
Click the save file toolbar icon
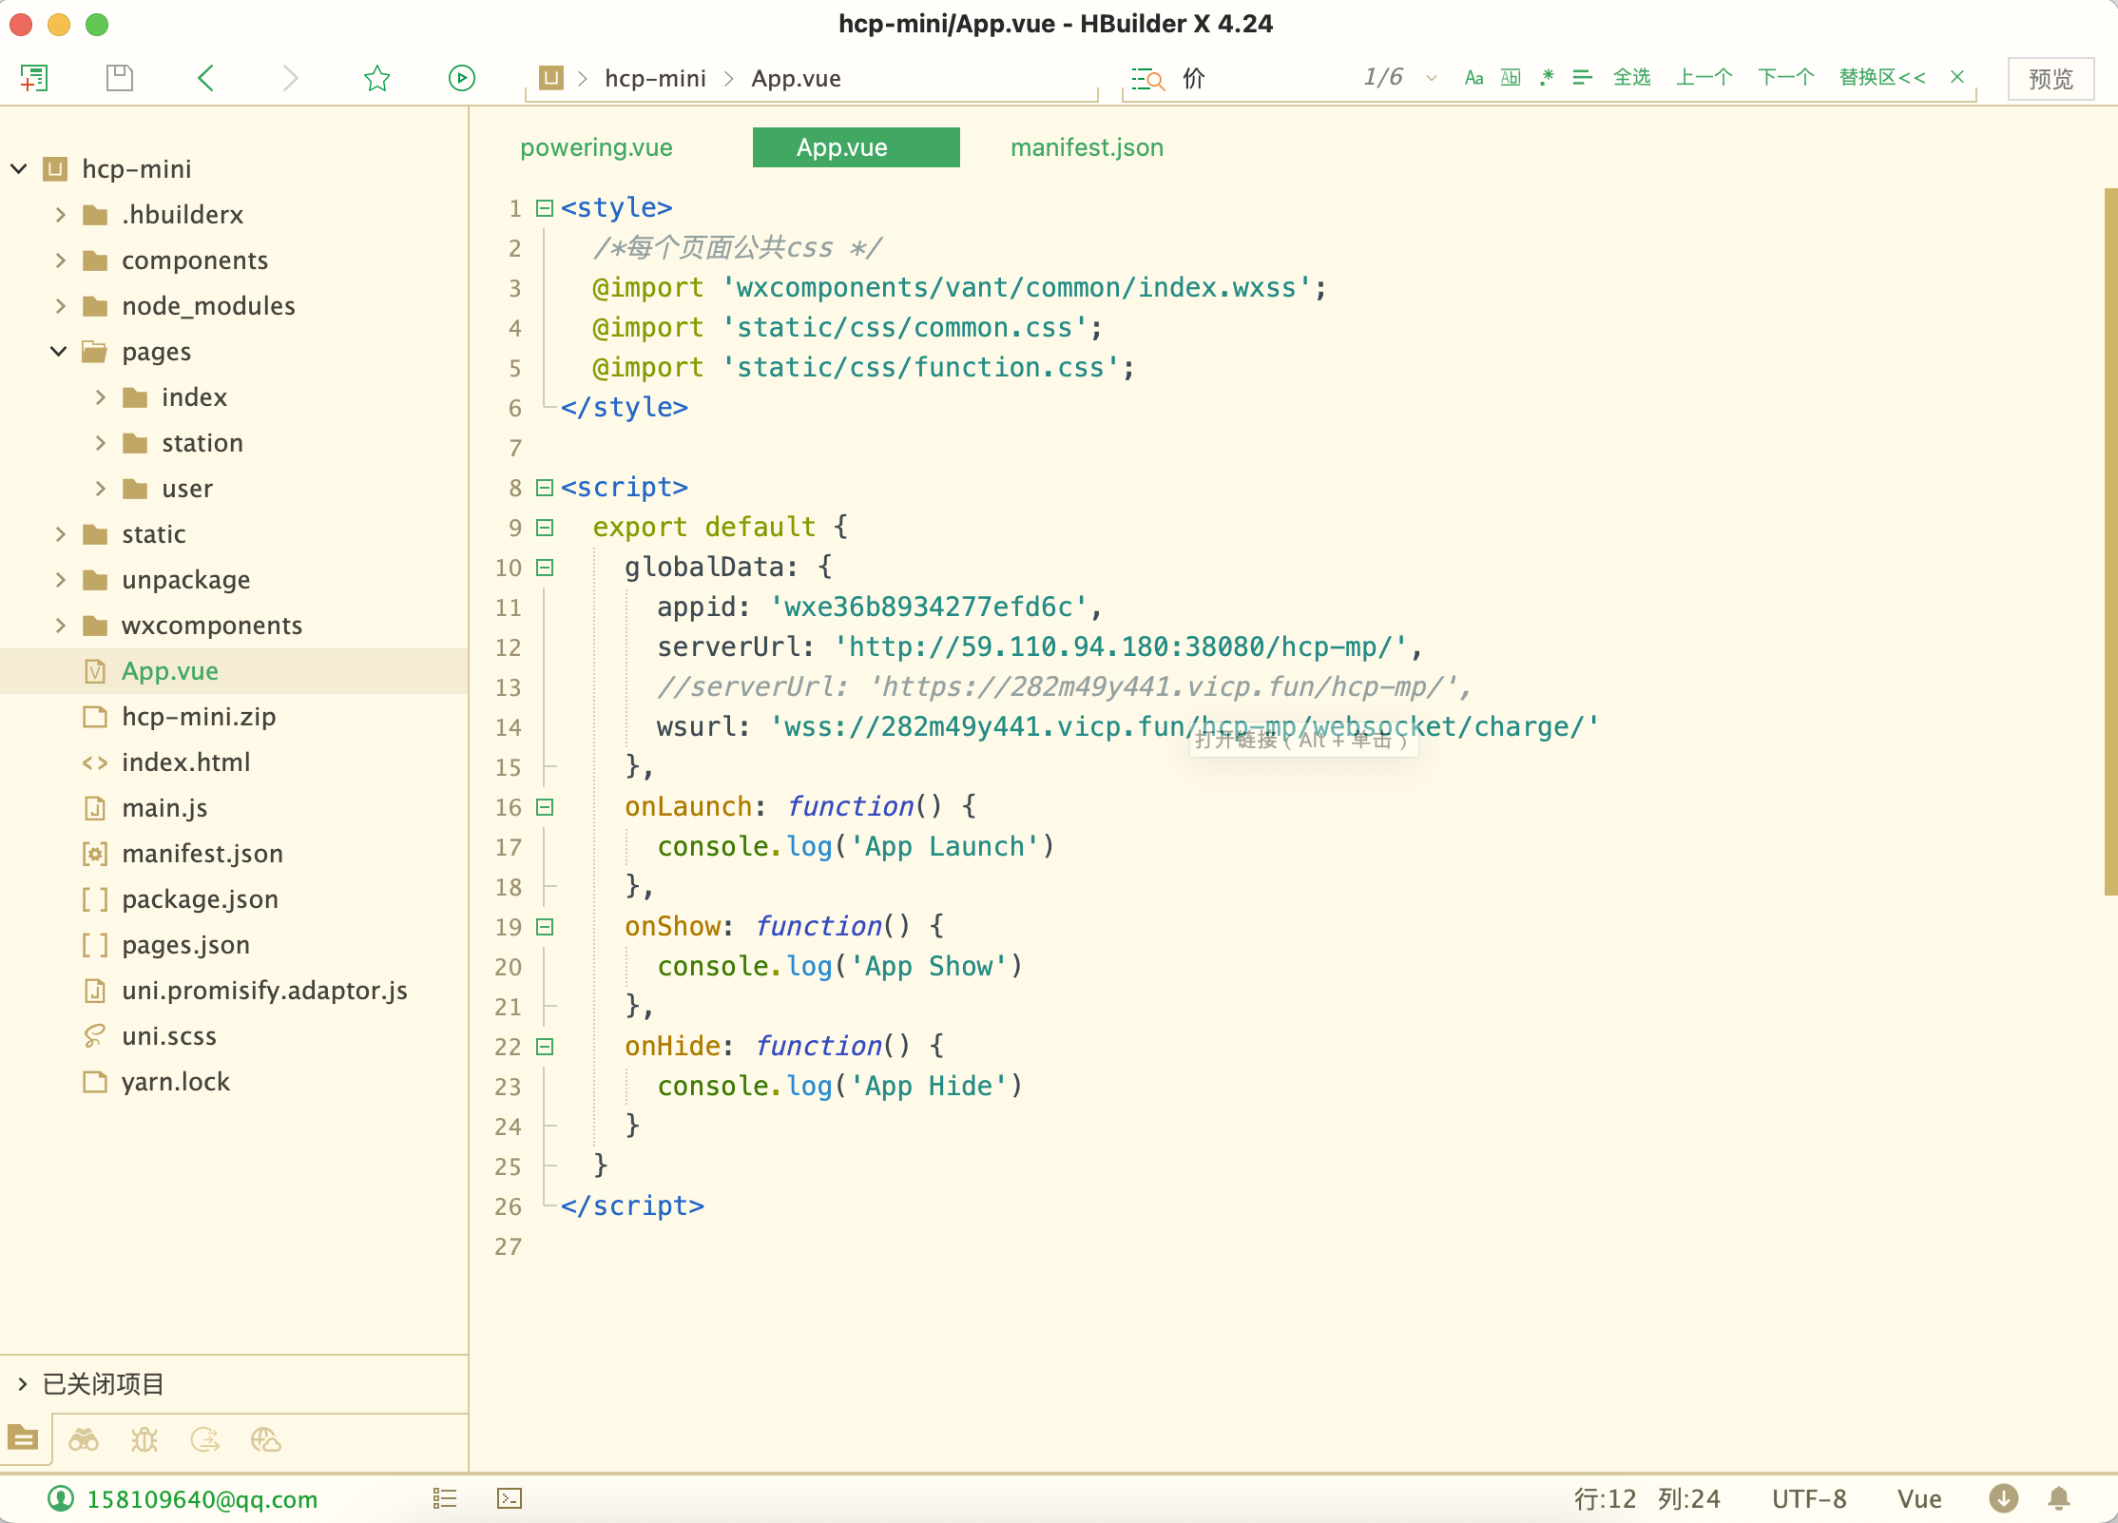120,78
